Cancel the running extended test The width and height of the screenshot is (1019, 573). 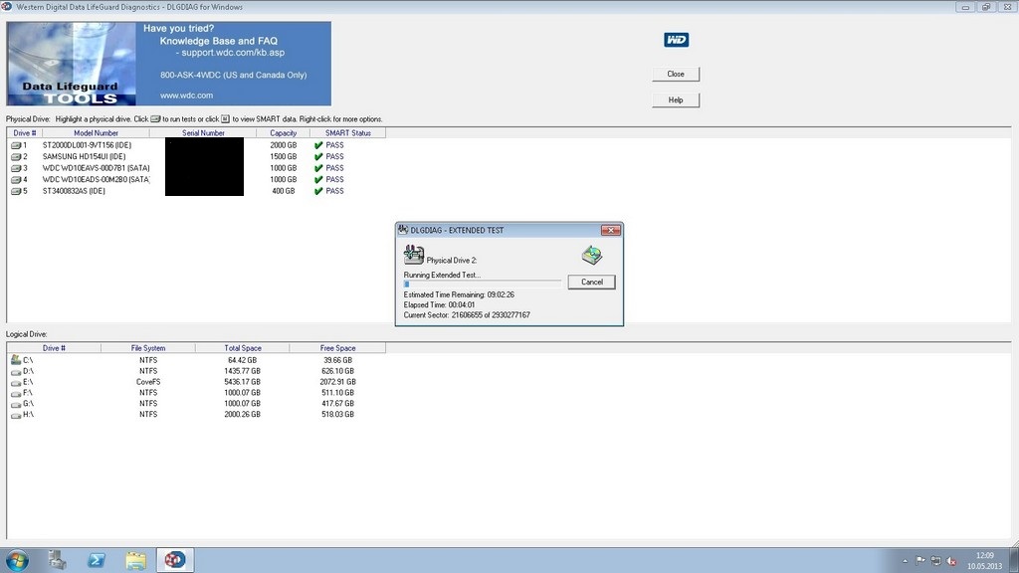coord(592,282)
